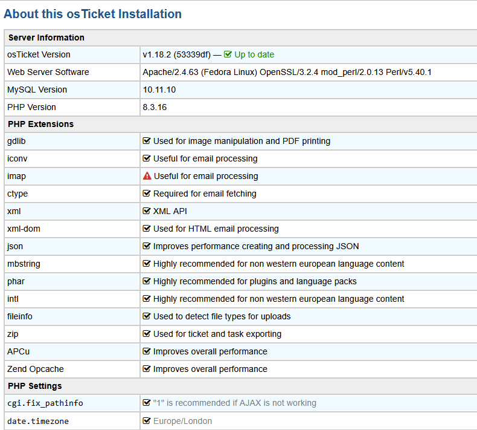The image size is (477, 430).
Task: Click the check icon in the xml-dom row
Action: tap(147, 229)
